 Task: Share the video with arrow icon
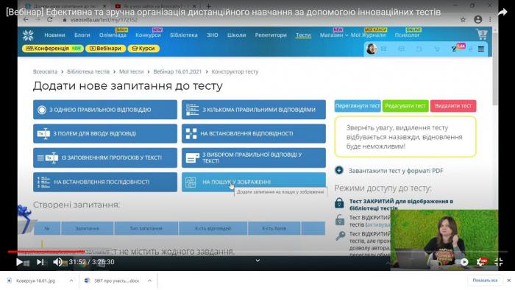[x=502, y=13]
